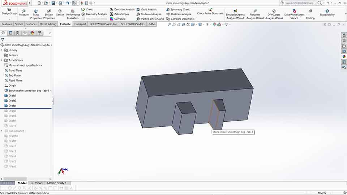Screen dimensions: 347x195
Task: Open the Design Study dropdown arrow
Action: pyautogui.click(x=9, y=19)
